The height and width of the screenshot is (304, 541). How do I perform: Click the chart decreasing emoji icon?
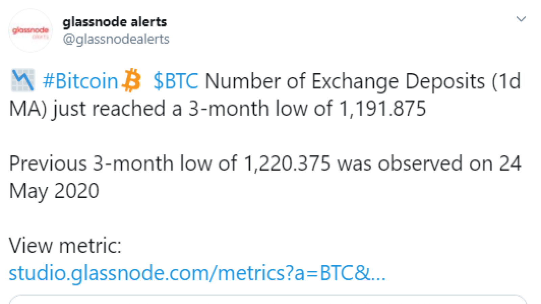23,80
